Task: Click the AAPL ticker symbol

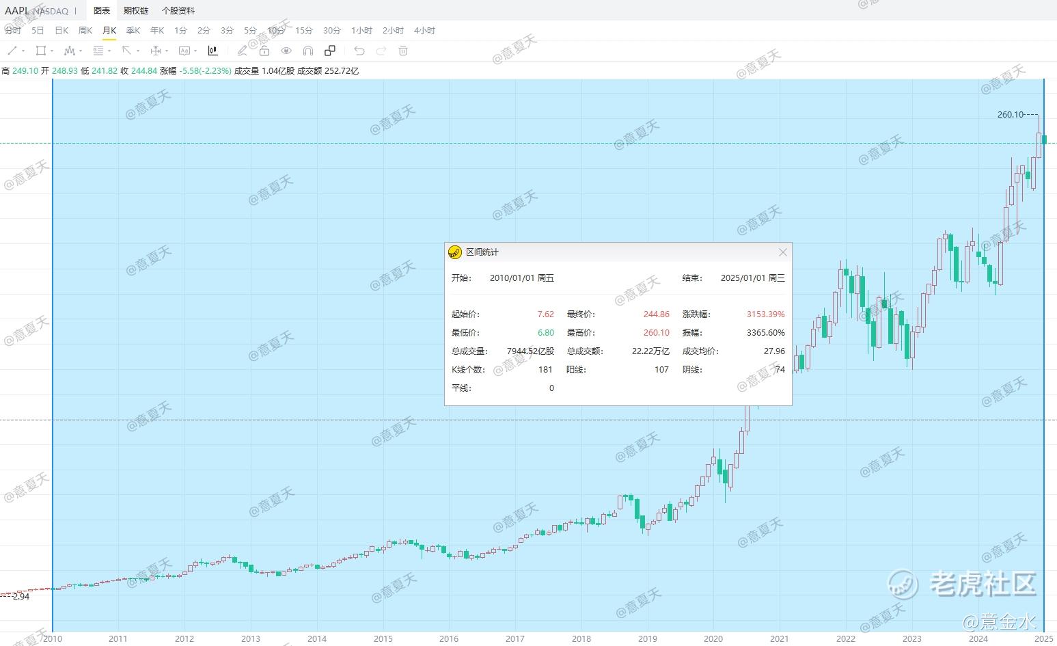Action: point(17,11)
